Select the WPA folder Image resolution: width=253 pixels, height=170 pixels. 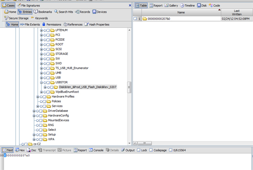click(51, 139)
